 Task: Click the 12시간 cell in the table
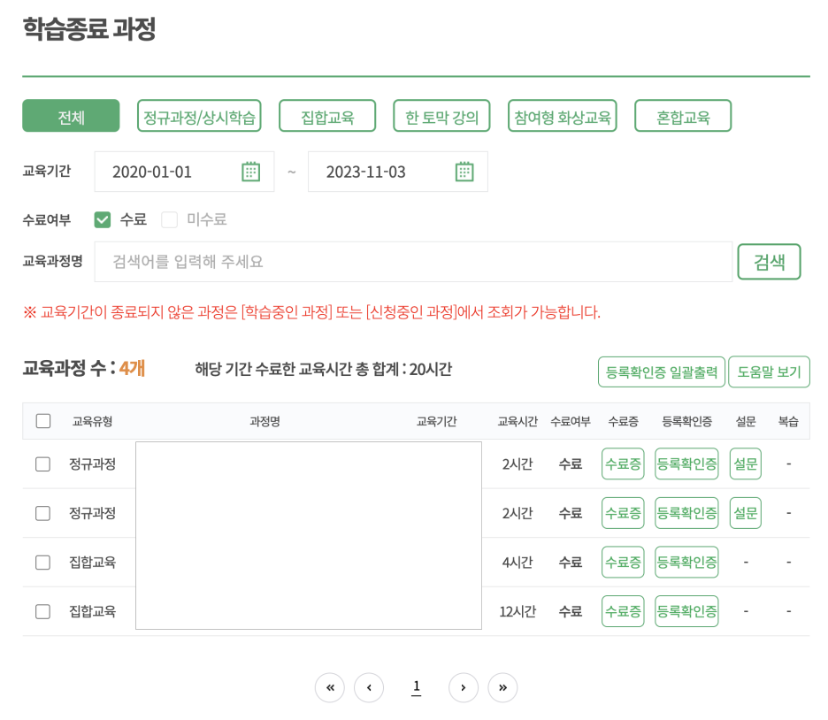pyautogui.click(x=517, y=611)
